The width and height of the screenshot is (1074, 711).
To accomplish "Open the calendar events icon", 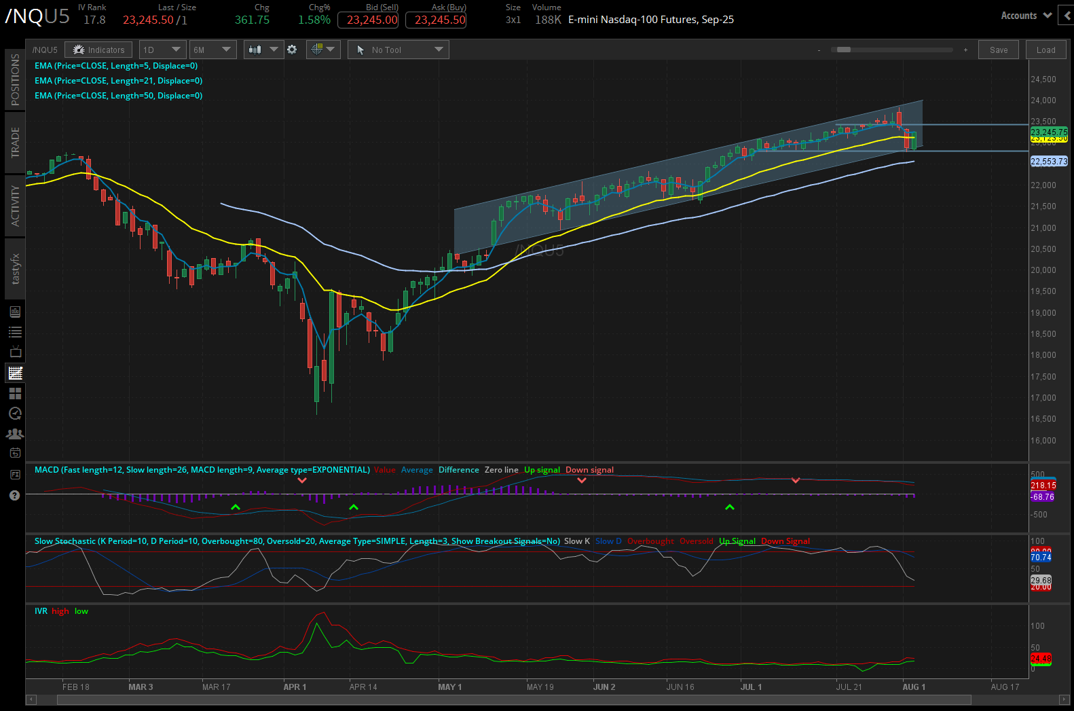I will click(15, 453).
